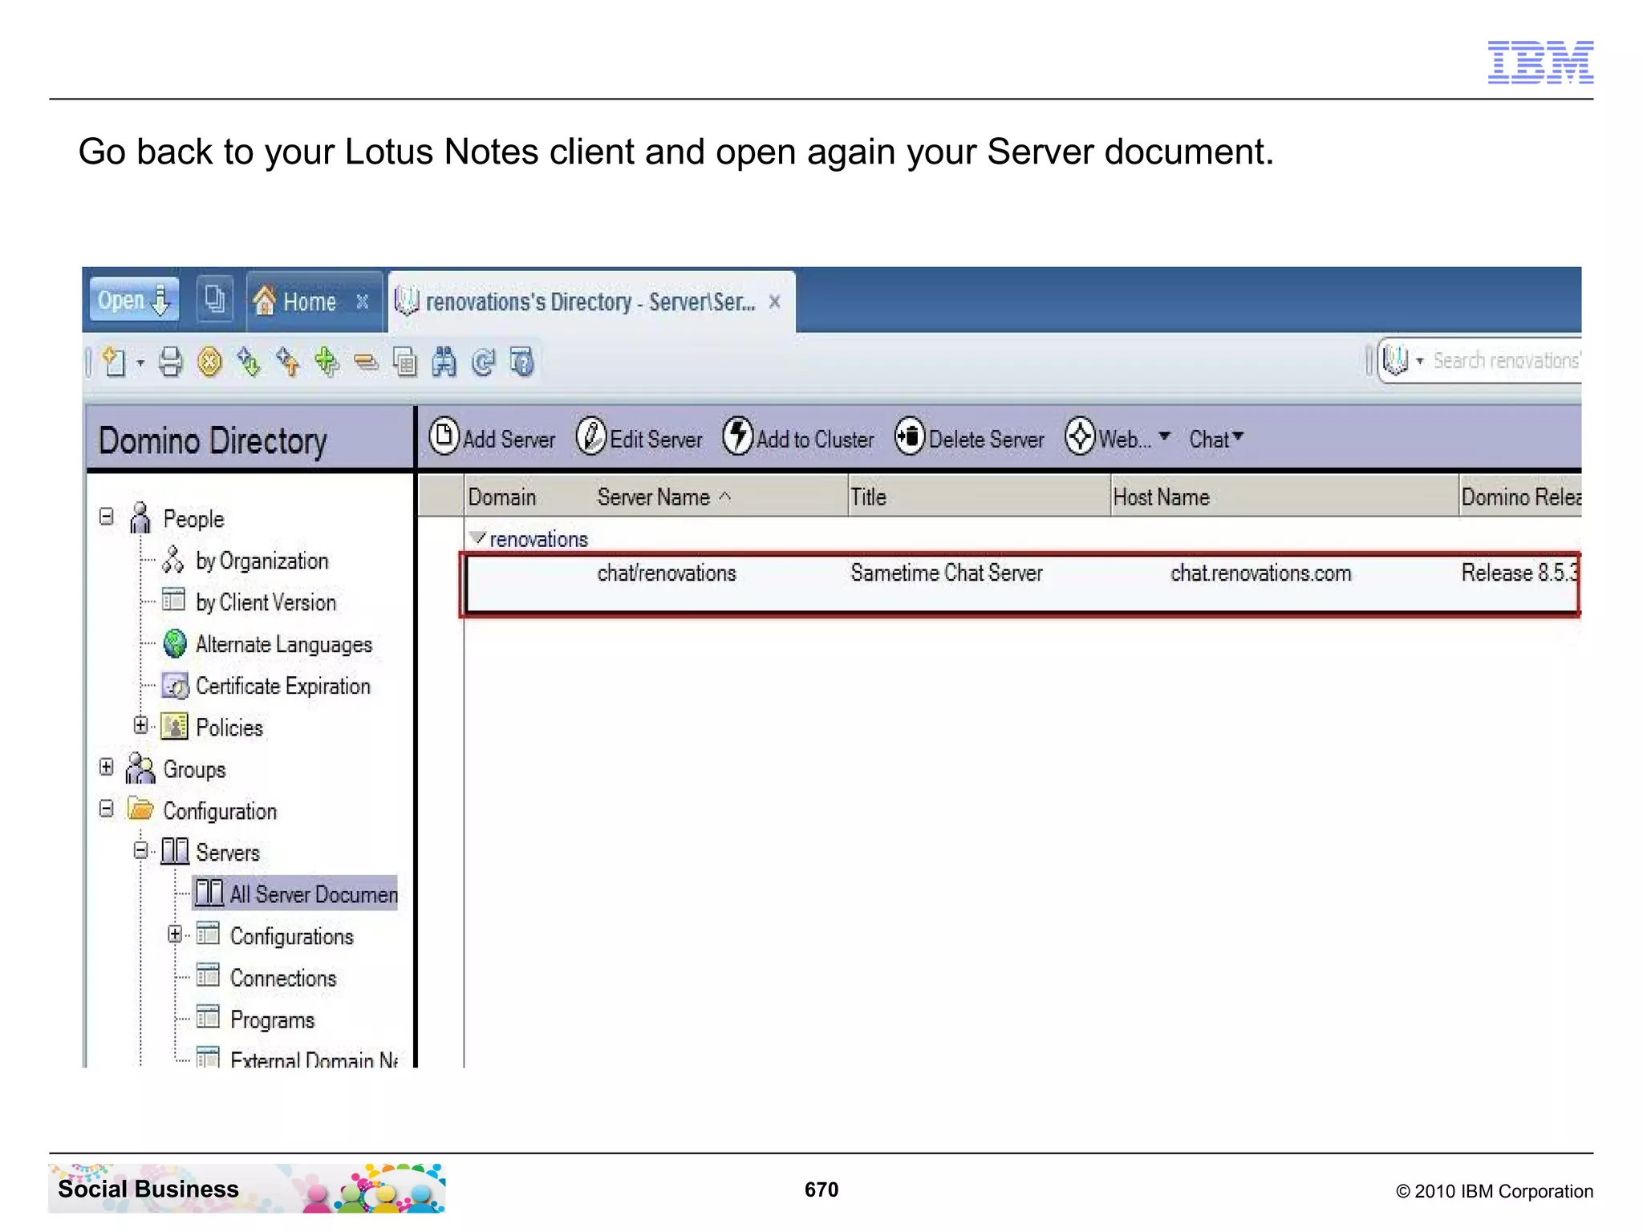Screen dimensions: 1643x1232
Task: Click the new document toolbar icon
Action: click(115, 363)
